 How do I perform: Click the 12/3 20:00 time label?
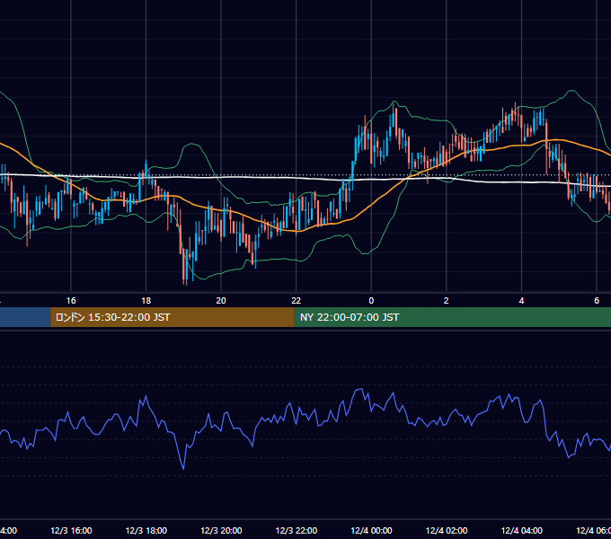[221, 531]
